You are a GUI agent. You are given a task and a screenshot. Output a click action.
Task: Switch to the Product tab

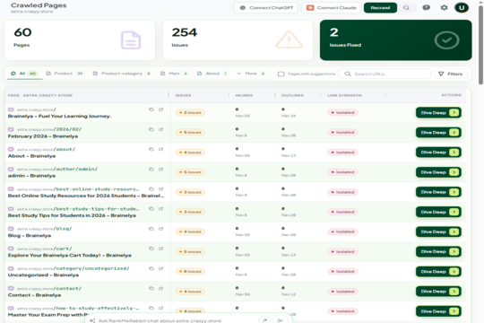[x=65, y=74]
